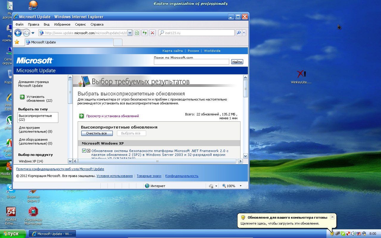Open the Сервис menu
This screenshot has height=238, width=381.
(x=80, y=24)
